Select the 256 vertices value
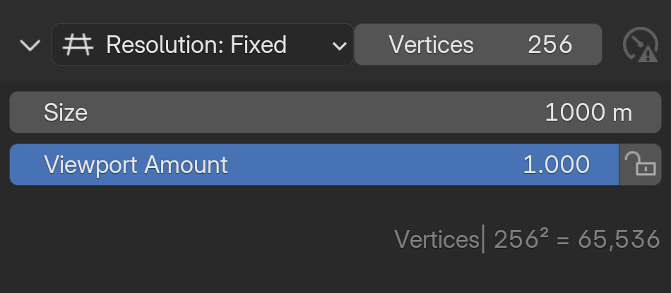 (550, 45)
